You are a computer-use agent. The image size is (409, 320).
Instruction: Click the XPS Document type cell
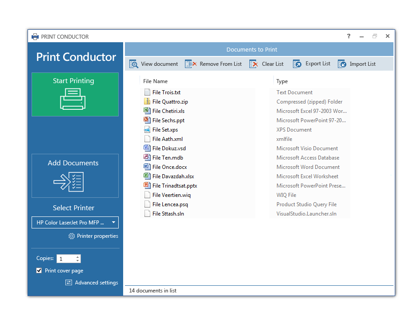[x=294, y=130]
